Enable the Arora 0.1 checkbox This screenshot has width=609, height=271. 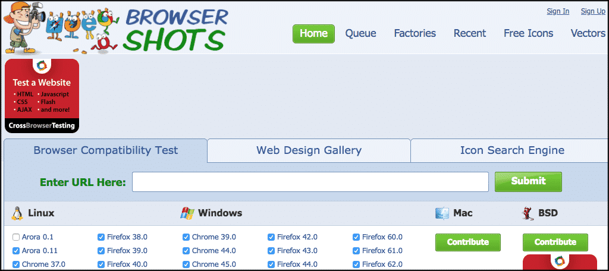point(16,237)
